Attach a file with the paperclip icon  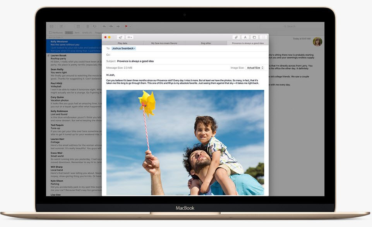click(237, 37)
